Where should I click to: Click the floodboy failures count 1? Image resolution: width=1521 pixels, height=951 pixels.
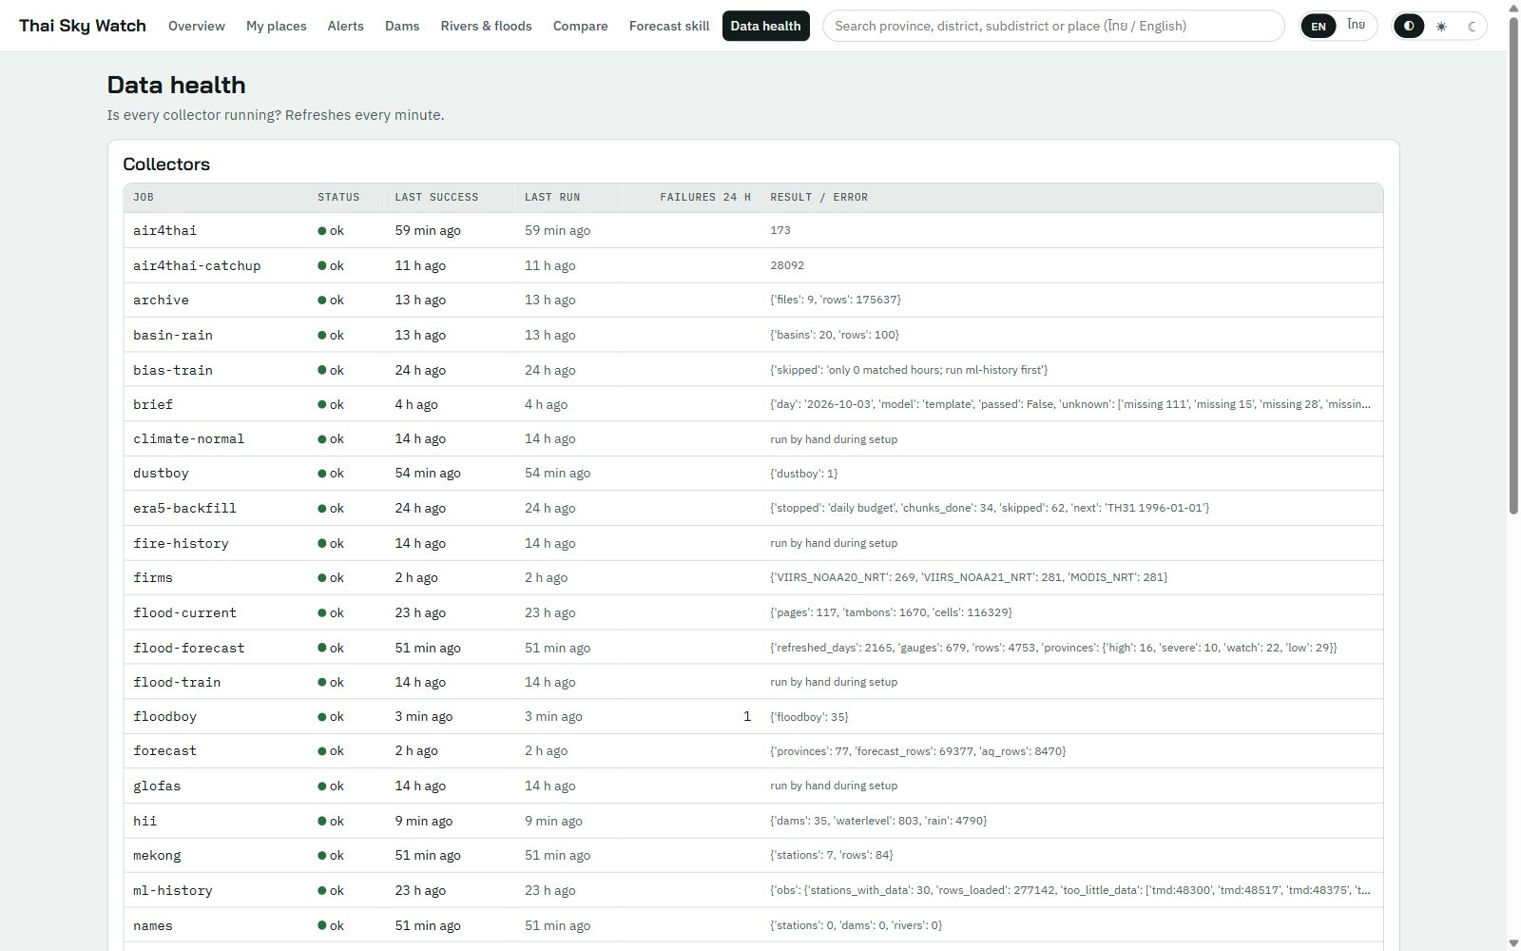pos(747,716)
